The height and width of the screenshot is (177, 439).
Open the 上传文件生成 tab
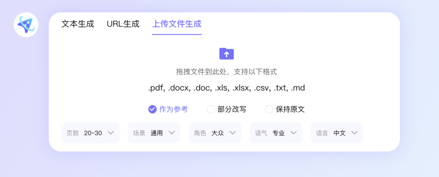[177, 24]
